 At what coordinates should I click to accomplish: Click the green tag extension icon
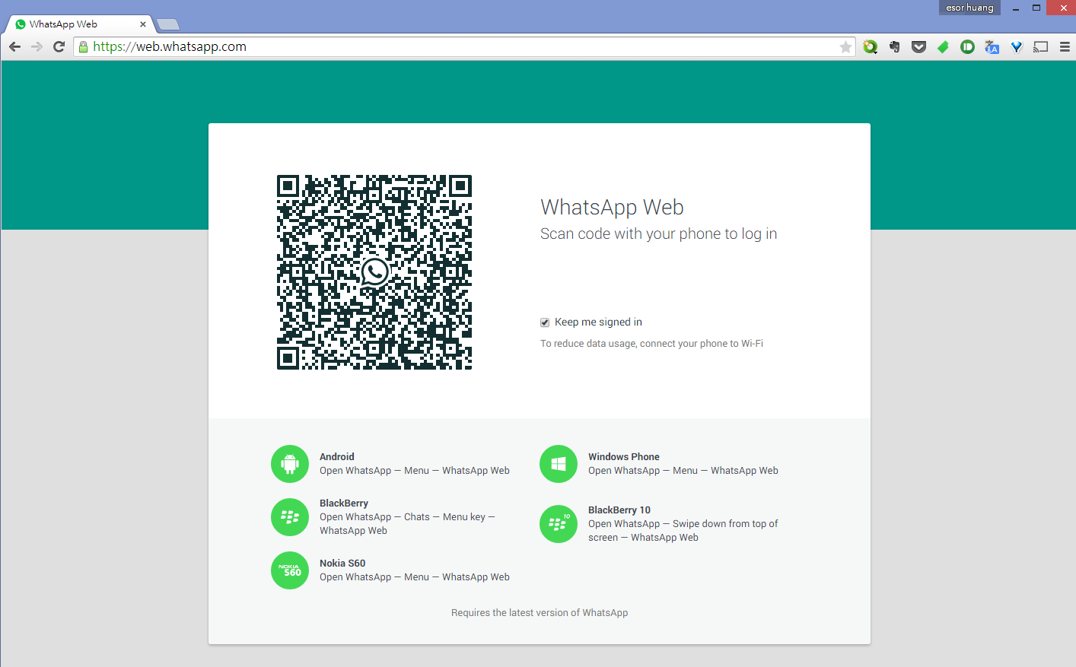pyautogui.click(x=943, y=47)
